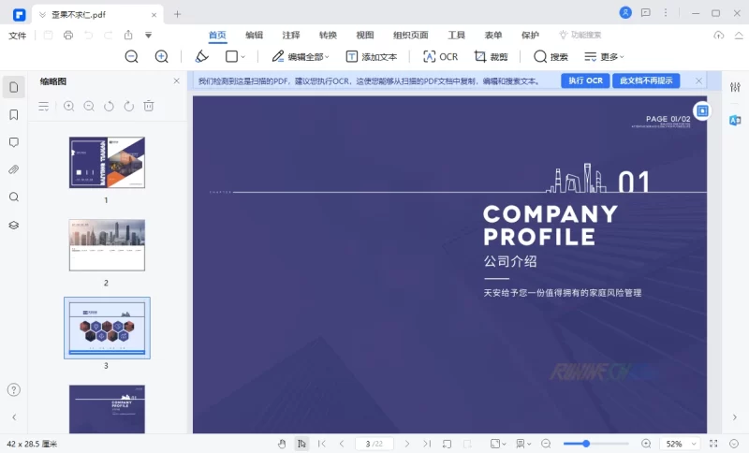This screenshot has width=749, height=453.
Task: Click the zoom out magnifier in toolbar
Action: [x=131, y=56]
